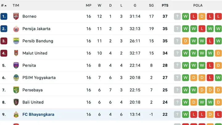The image size is (222, 125).
Task: Click the Borneo club crest icon
Action: (16, 16)
